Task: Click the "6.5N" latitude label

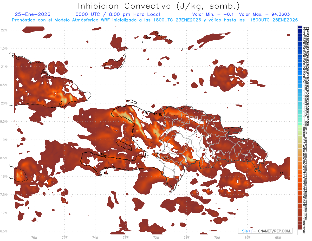Action: tap(4, 231)
